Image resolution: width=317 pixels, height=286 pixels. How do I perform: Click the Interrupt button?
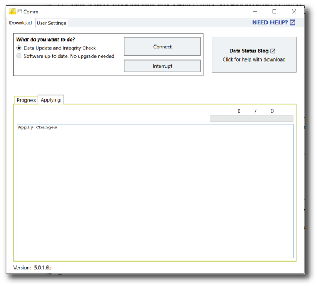point(162,66)
